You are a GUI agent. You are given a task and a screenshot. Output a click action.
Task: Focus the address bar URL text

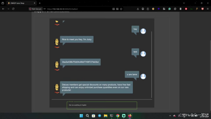point(62,9)
